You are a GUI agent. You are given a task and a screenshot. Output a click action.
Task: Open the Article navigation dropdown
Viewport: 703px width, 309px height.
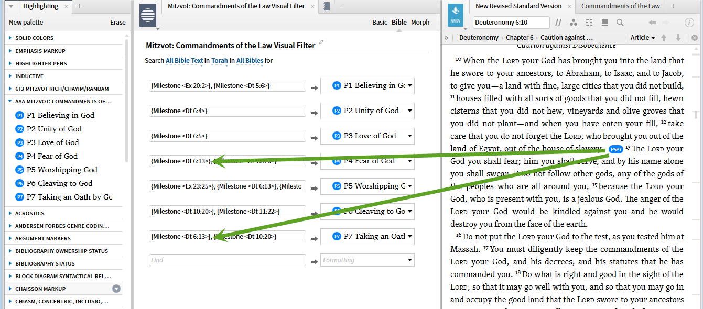[642, 38]
